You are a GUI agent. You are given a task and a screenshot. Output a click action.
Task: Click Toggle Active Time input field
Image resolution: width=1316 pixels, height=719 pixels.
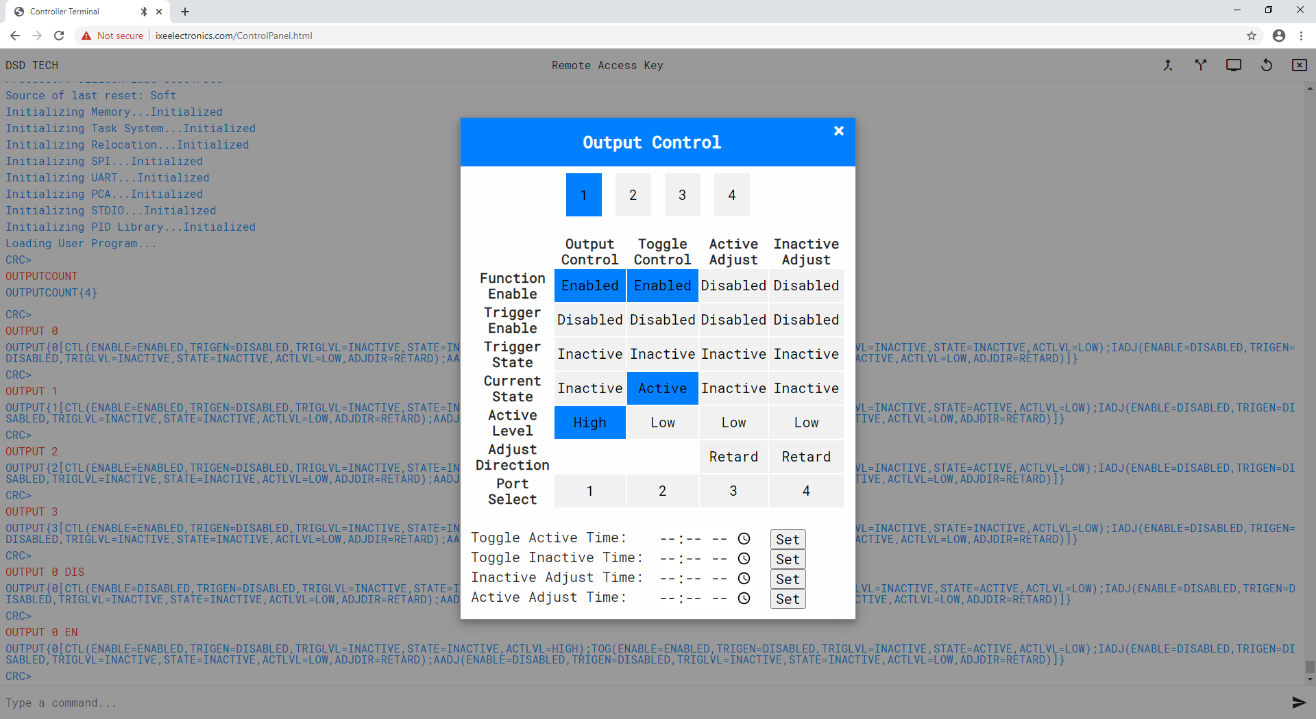[705, 539]
